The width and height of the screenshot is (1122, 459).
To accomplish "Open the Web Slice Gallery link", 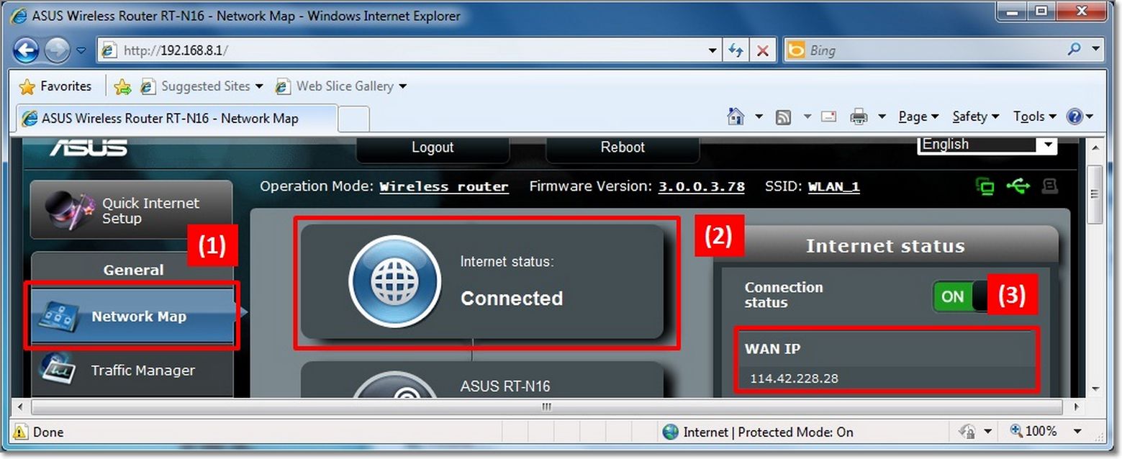I will [341, 86].
